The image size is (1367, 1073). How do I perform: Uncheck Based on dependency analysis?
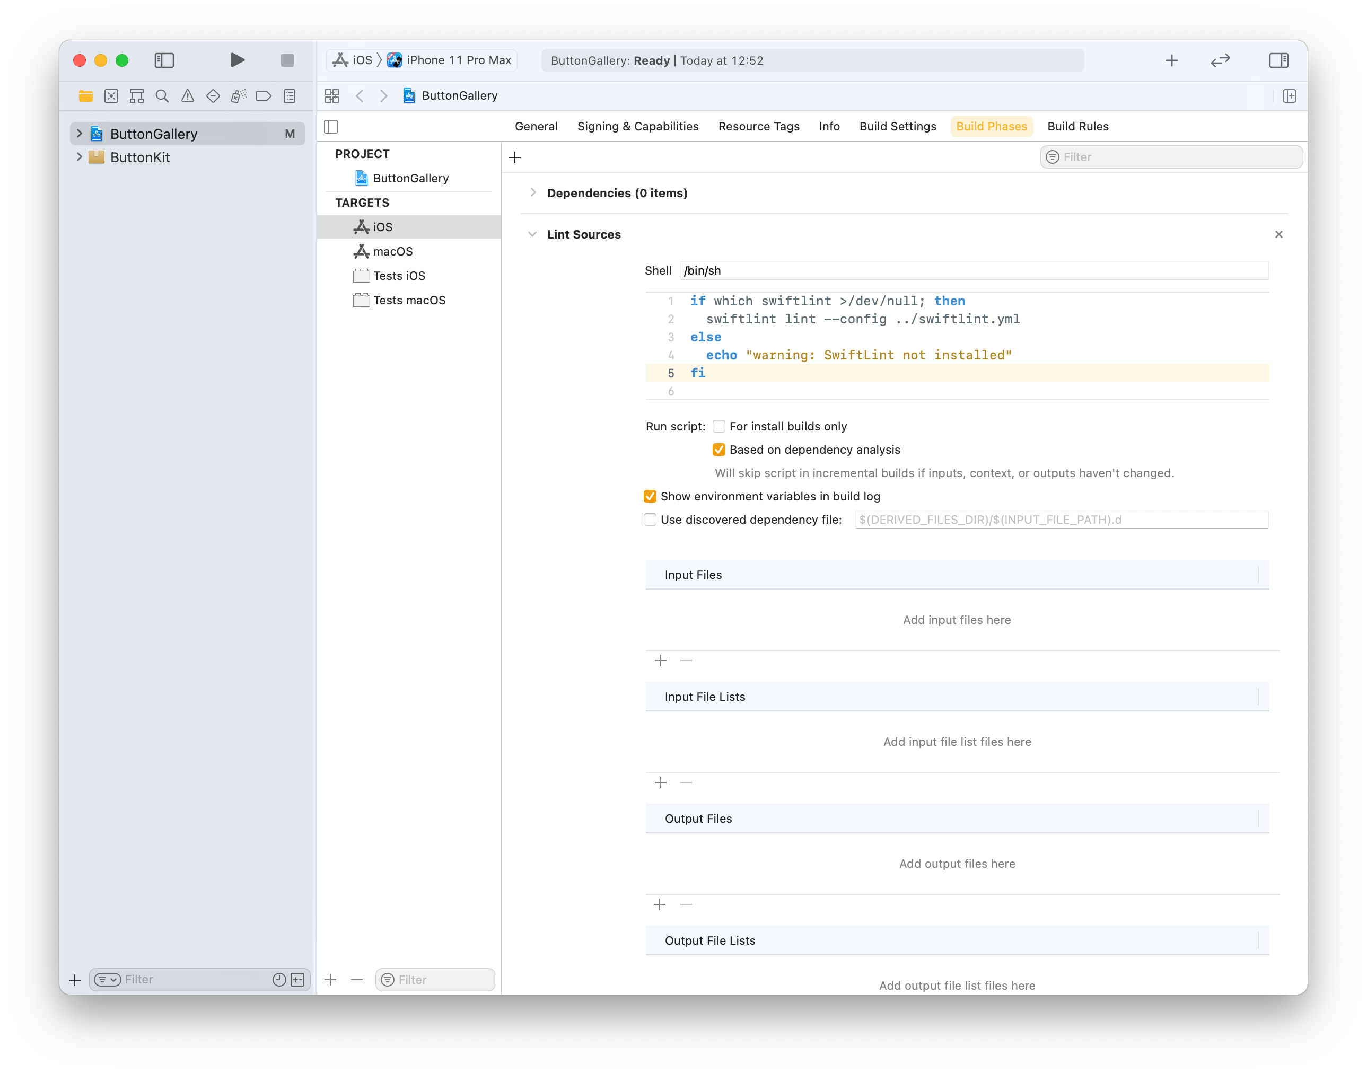click(x=718, y=450)
